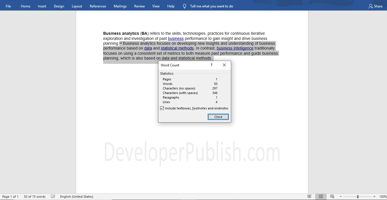Screen dimensions: 387x200
Task: Select Print Layout view in status bar
Action: coord(321,196)
